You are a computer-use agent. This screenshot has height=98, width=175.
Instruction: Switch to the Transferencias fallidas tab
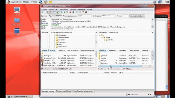tap(63, 91)
